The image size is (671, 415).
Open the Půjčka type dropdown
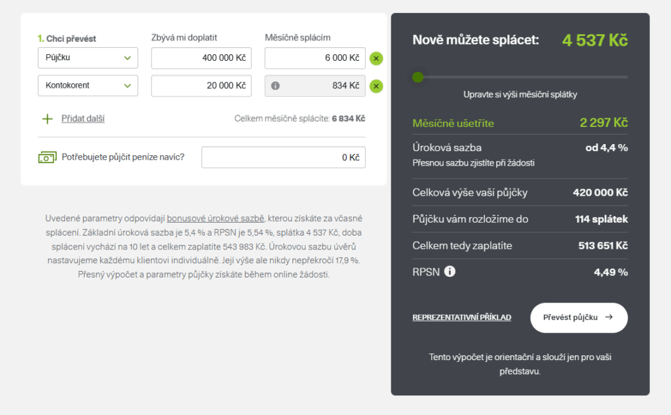coord(88,58)
